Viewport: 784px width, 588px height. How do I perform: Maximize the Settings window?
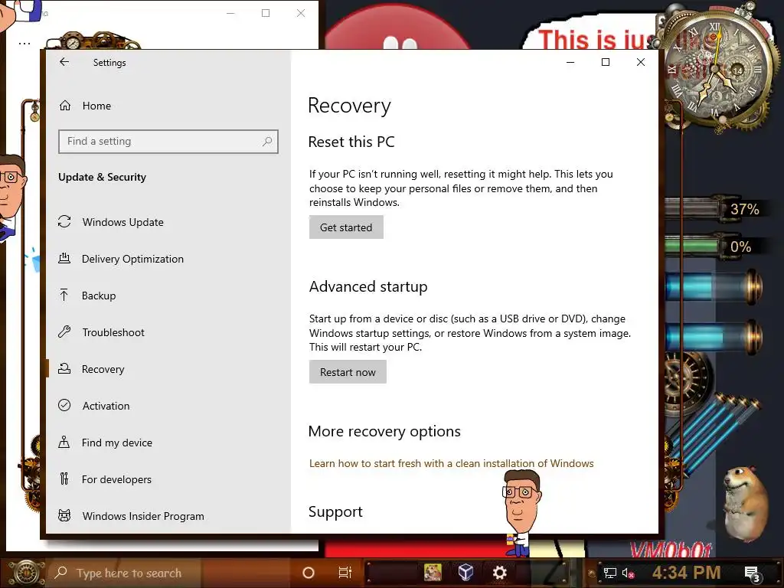(x=606, y=62)
